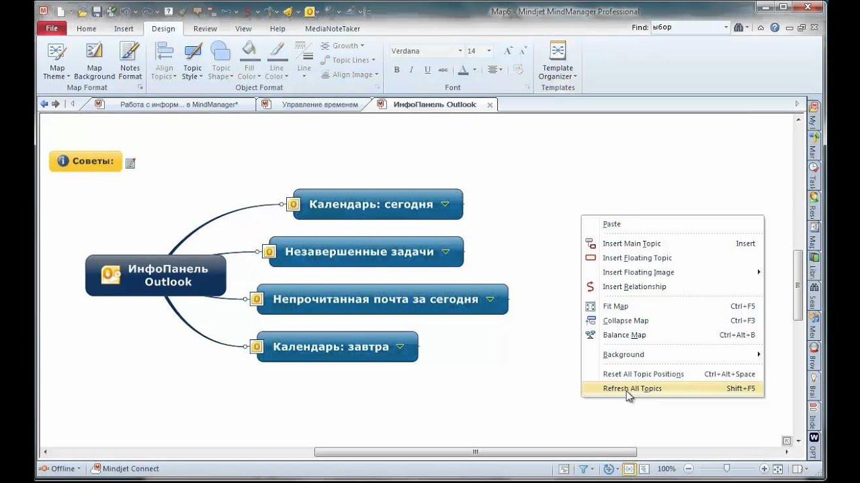
Task: Switch to Outline view in status bar
Action: tap(644, 469)
